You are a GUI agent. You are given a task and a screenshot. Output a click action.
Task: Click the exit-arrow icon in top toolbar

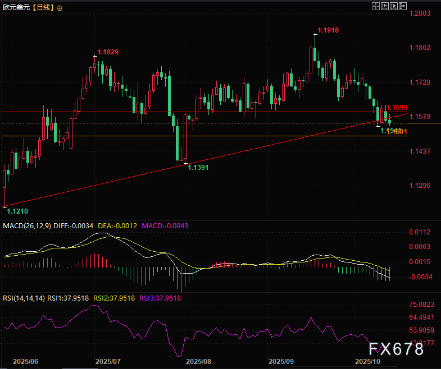coord(402,6)
